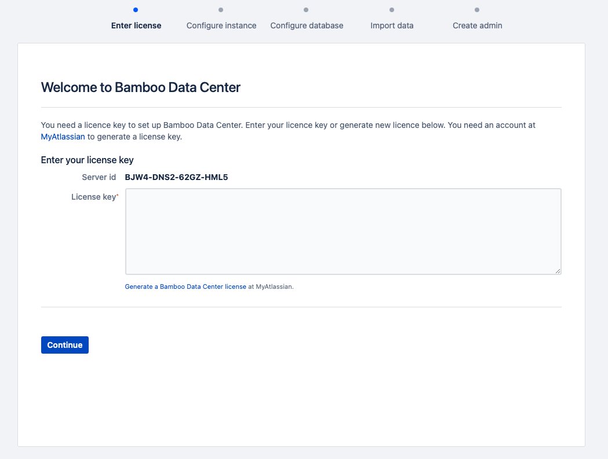Click the License key field label
The image size is (608, 459).
tap(93, 197)
